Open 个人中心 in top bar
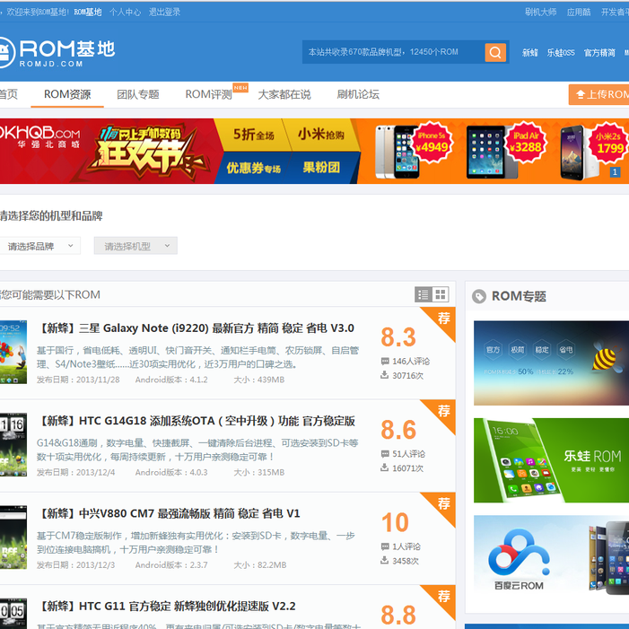The image size is (629, 629). pos(125,12)
